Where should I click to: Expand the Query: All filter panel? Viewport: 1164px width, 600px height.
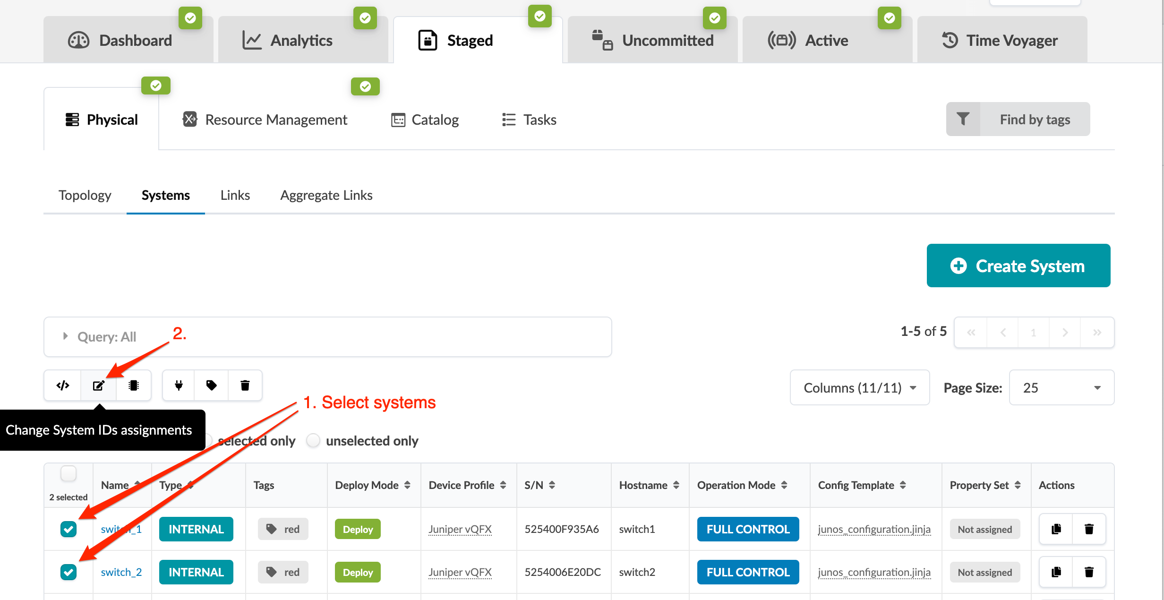pos(66,336)
